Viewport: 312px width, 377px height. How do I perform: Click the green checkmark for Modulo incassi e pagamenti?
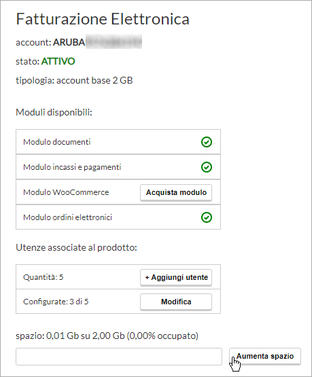(x=207, y=167)
